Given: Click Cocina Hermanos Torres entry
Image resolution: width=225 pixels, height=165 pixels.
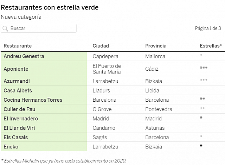Looking at the screenshot, I should [x=33, y=100].
